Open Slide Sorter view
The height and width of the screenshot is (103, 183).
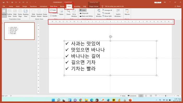tap(15, 13)
